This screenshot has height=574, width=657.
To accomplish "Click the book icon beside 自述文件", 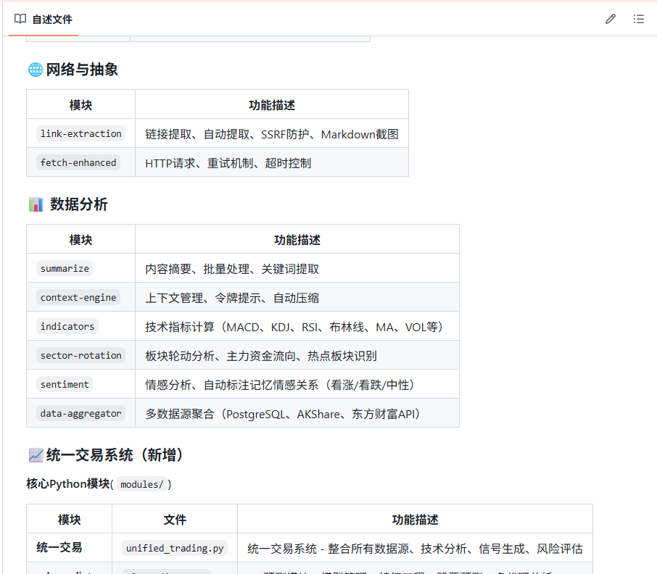I will coord(20,19).
